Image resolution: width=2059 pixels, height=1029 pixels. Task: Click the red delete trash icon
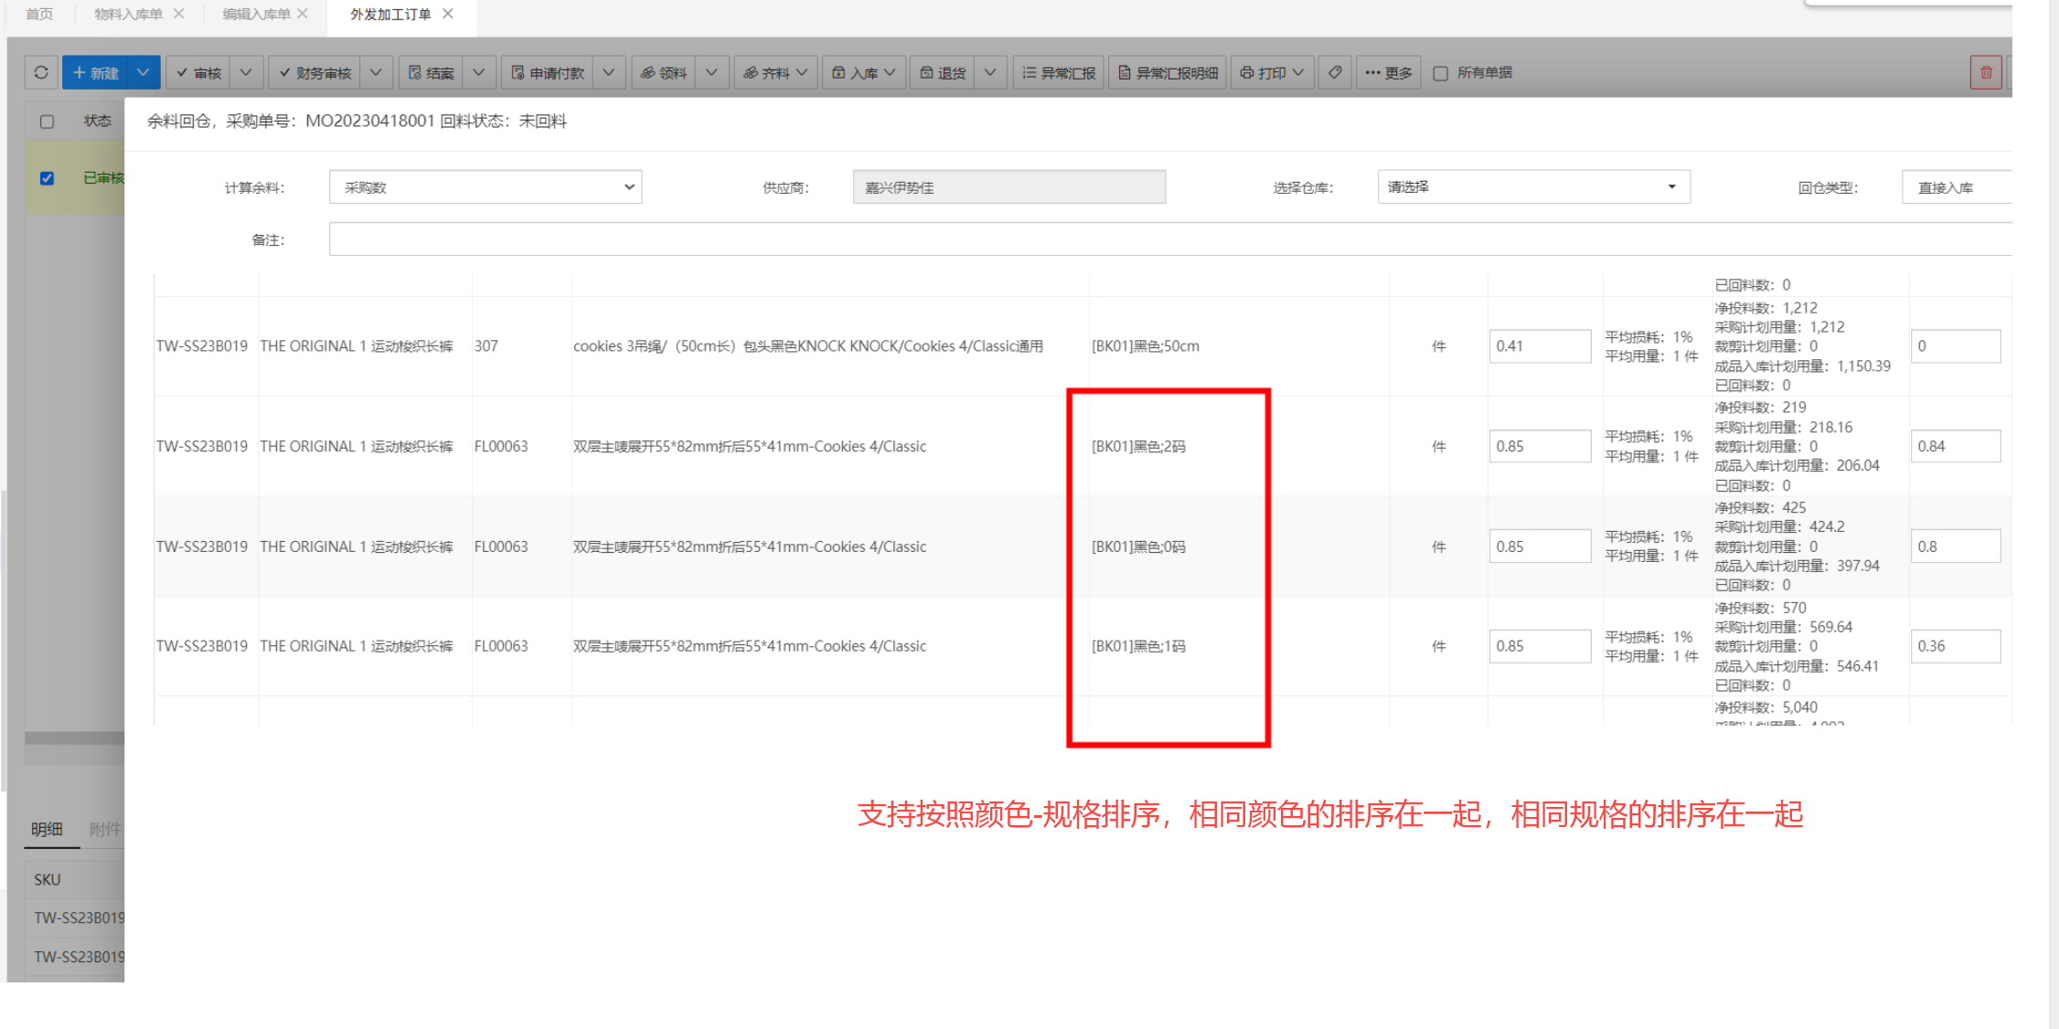coord(1986,72)
